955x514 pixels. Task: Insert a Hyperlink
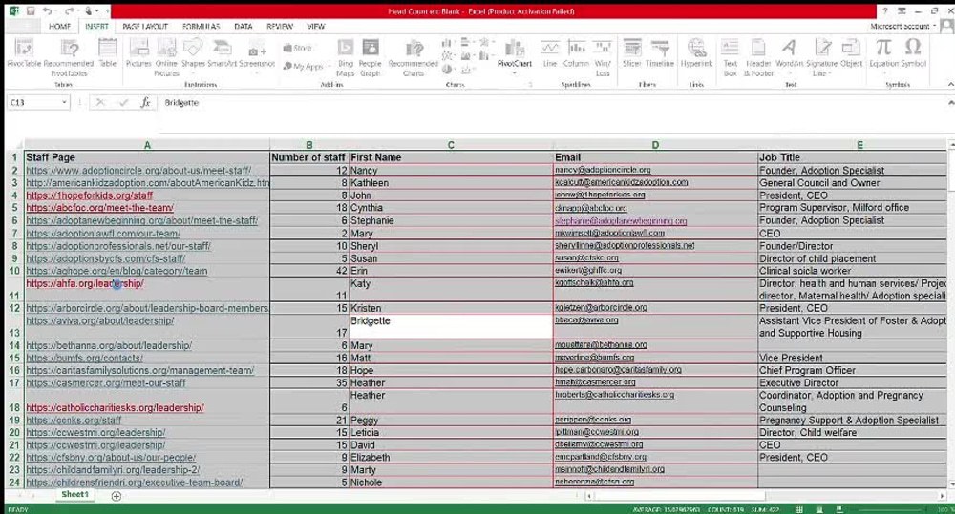[696, 52]
